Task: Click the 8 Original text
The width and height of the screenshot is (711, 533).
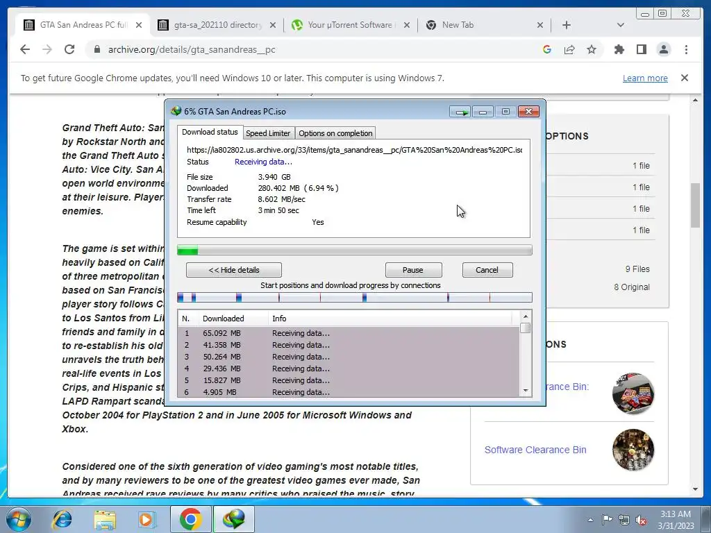Action: point(632,287)
